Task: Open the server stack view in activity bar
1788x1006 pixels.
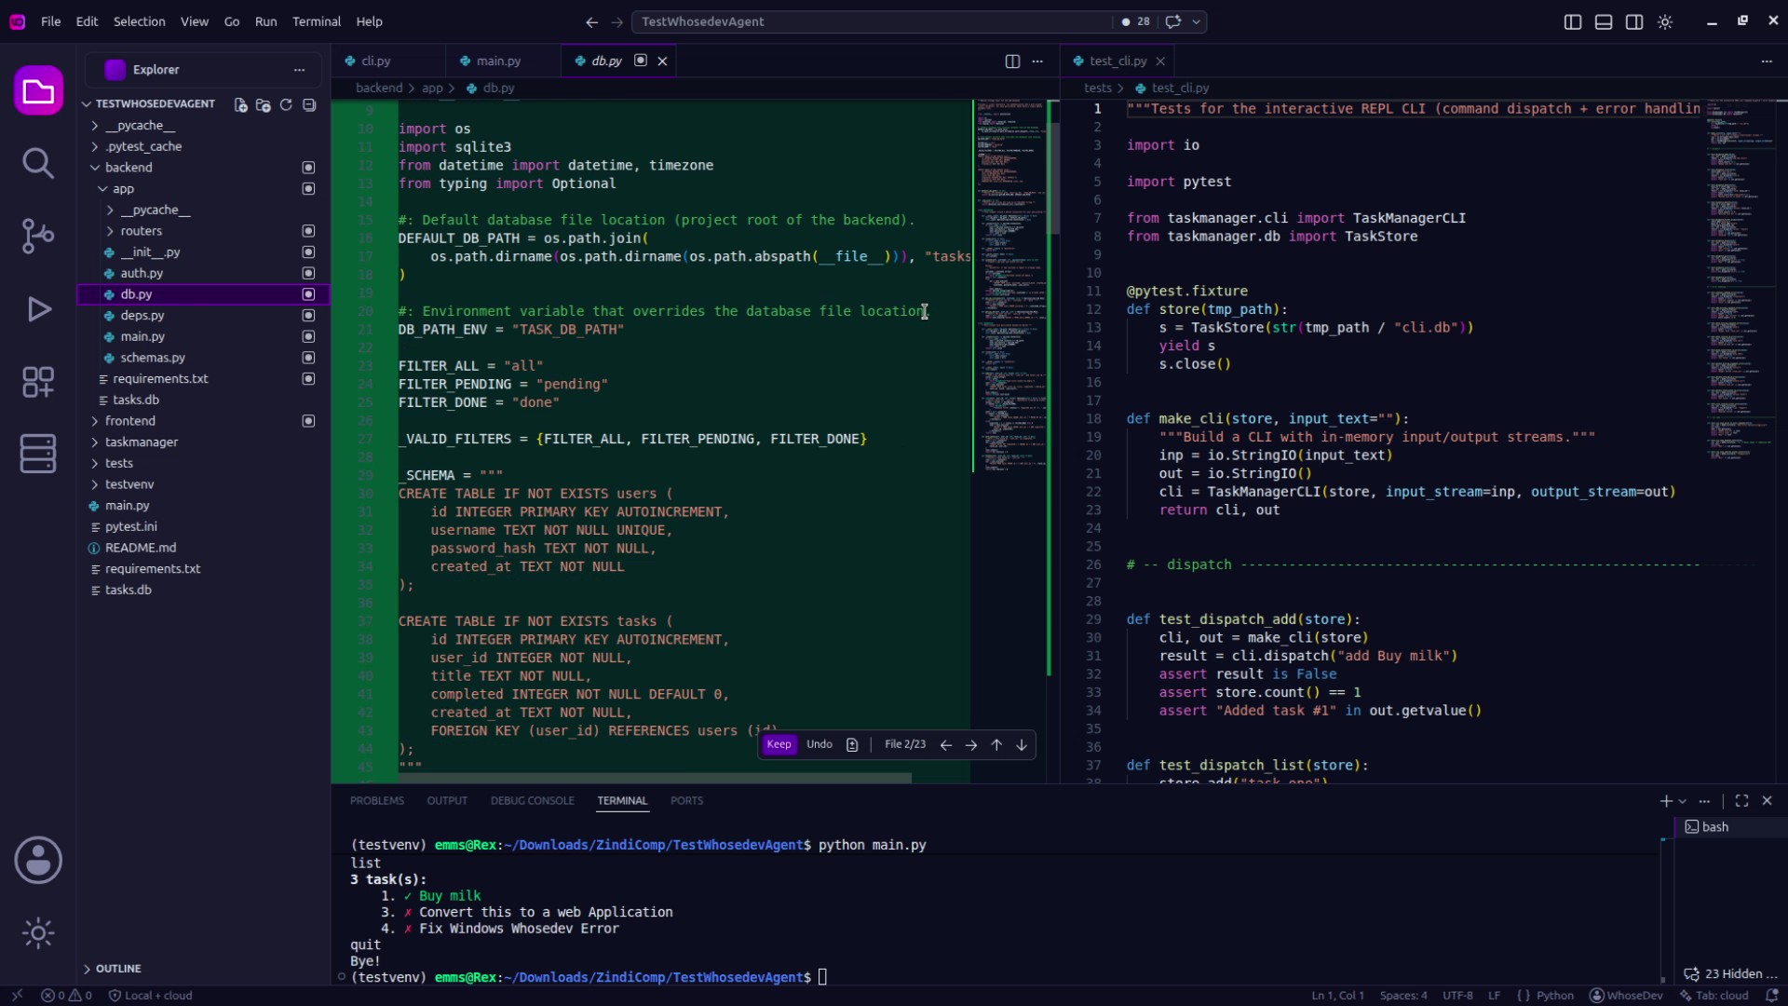Action: (38, 454)
